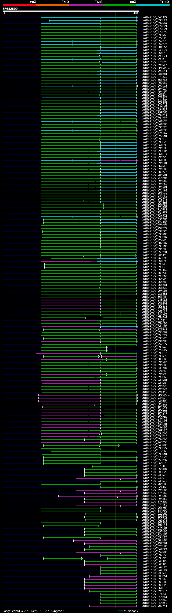This screenshot has width=172, height=613.
Task: Select the UniRef100_B4FD74 entry
Action: pyautogui.click(x=154, y=50)
